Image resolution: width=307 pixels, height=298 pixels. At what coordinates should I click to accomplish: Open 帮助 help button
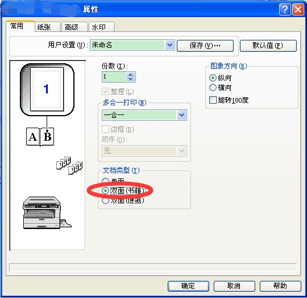point(280,286)
